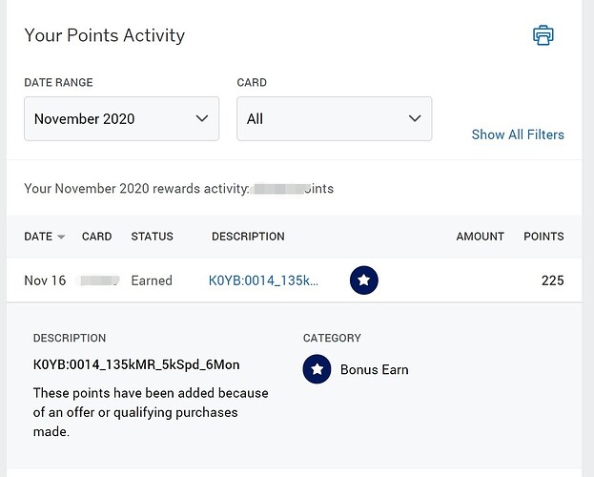Click the print icon
This screenshot has width=594, height=477.
point(543,36)
